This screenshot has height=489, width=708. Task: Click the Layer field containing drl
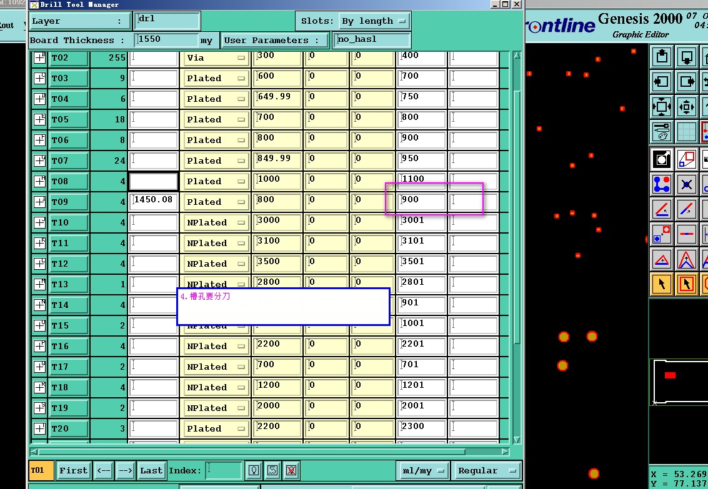pyautogui.click(x=167, y=21)
